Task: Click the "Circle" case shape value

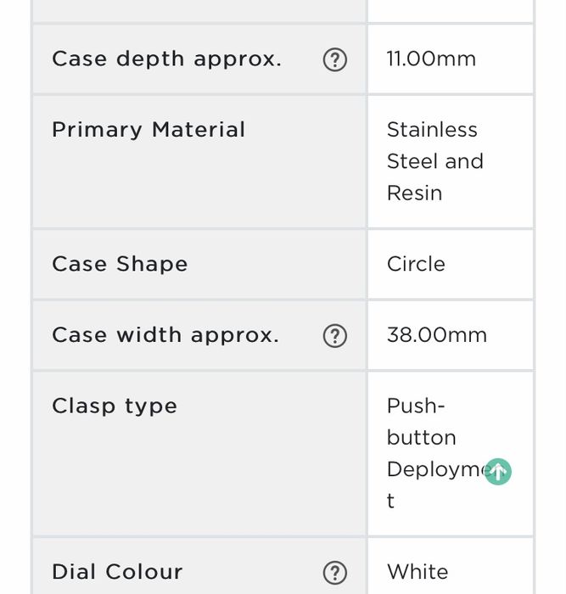Action: tap(416, 264)
